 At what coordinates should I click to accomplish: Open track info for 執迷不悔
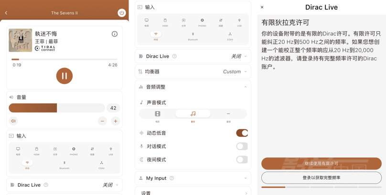pyautogui.click(x=115, y=34)
